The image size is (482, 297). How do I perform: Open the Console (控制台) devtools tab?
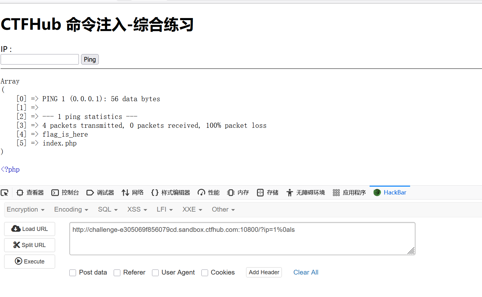(x=65, y=193)
